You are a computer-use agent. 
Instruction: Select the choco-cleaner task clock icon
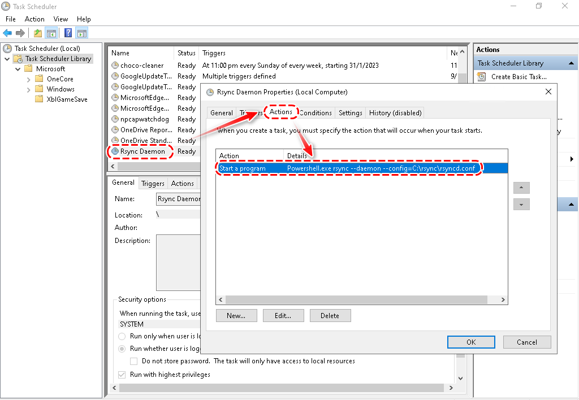click(x=115, y=66)
